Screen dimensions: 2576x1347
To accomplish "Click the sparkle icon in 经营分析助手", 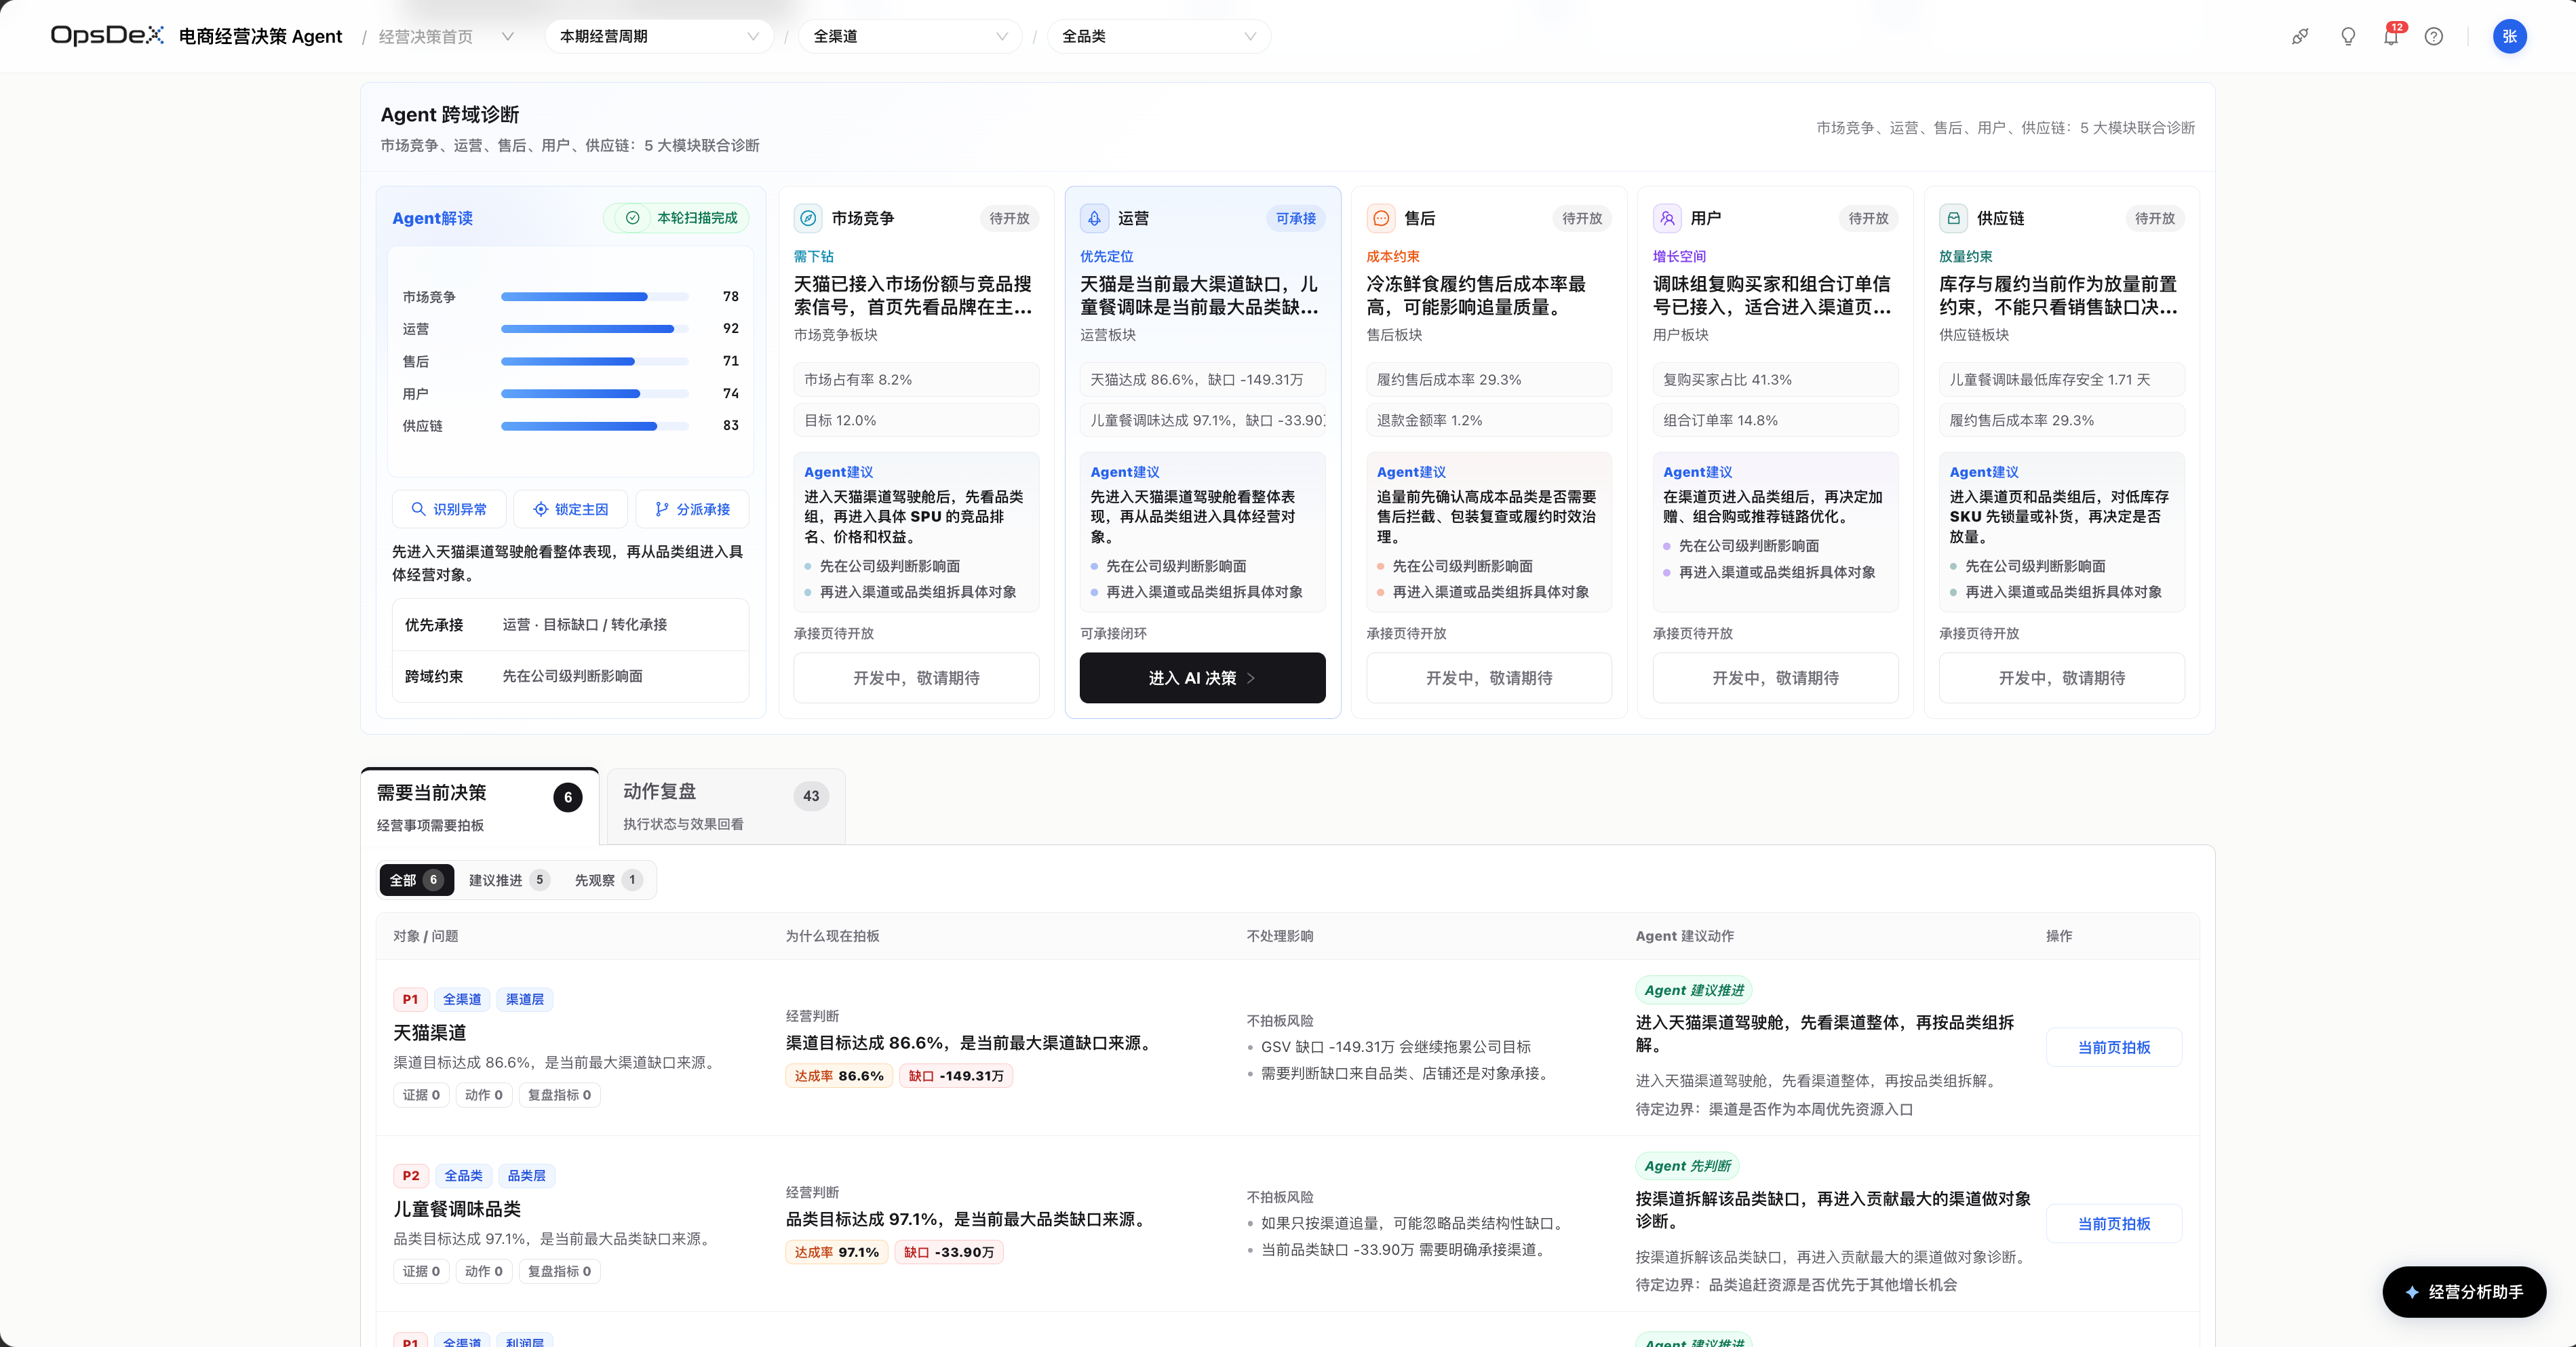I will coord(2412,1292).
